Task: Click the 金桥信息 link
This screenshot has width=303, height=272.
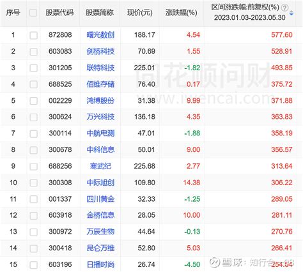Action: (100, 215)
